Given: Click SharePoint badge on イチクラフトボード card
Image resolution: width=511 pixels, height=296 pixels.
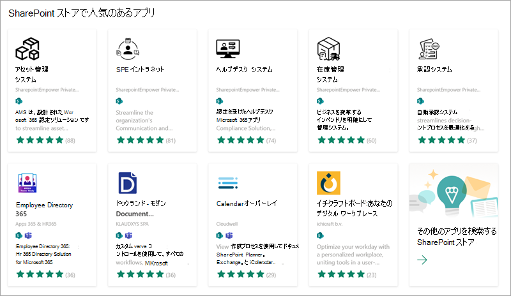Looking at the screenshot, I should click(x=320, y=235).
